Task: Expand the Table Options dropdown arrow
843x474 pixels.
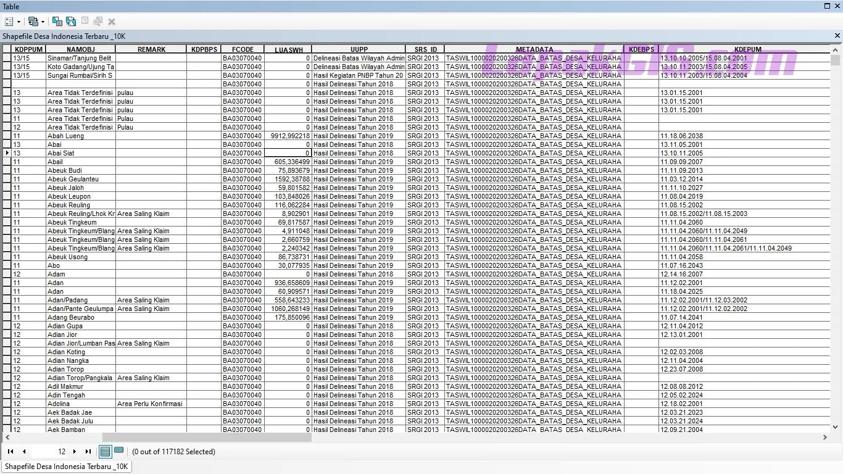Action: tap(19, 22)
